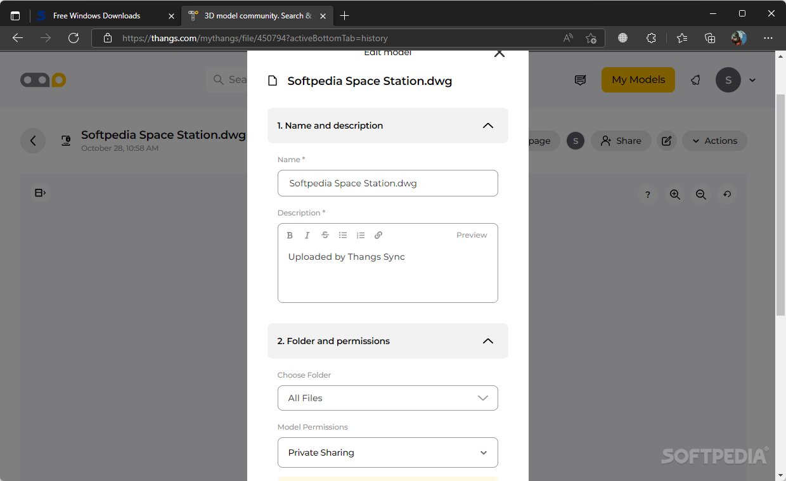Open browser extensions puzzle icon
This screenshot has width=786, height=481.
coord(652,38)
